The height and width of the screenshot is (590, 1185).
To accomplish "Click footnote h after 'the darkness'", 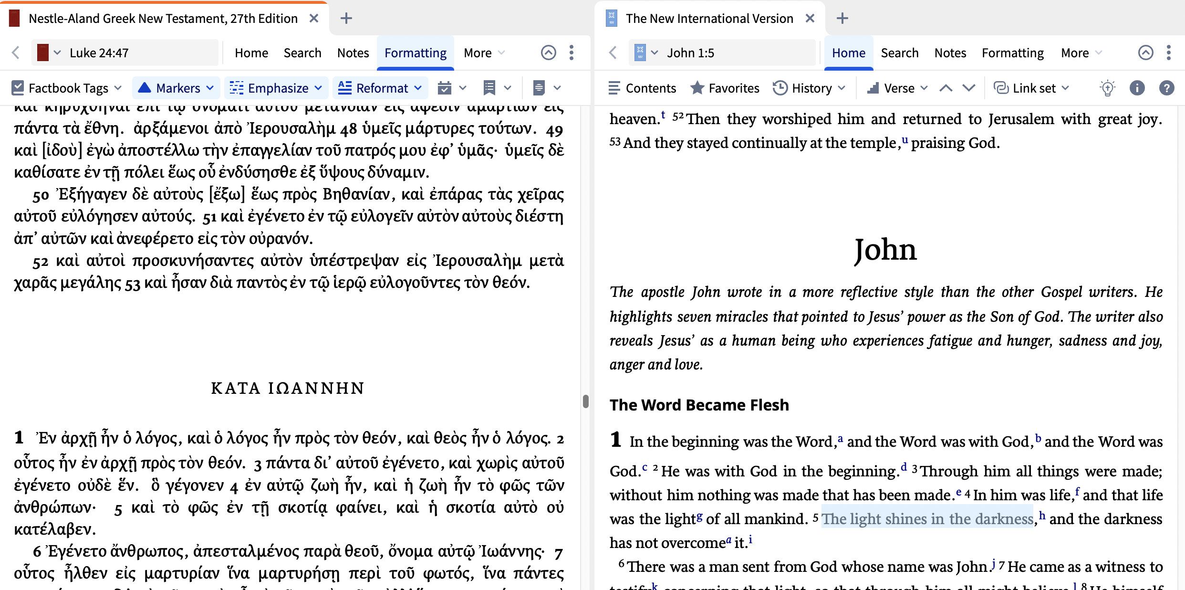I will click(1042, 516).
